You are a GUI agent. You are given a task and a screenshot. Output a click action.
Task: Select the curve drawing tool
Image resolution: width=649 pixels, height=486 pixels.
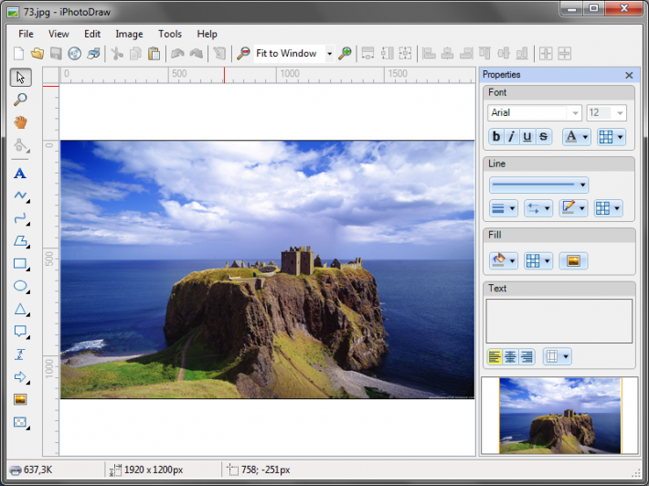pos(21,218)
